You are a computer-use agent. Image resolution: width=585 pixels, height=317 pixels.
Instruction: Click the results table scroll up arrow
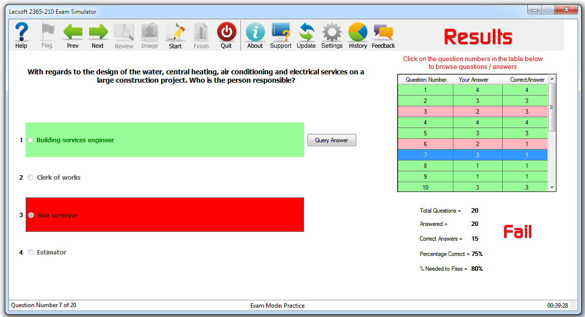click(552, 79)
